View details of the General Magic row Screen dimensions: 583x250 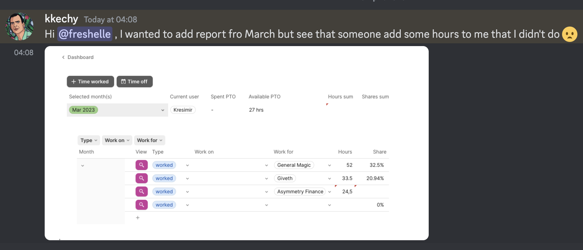coord(141,165)
